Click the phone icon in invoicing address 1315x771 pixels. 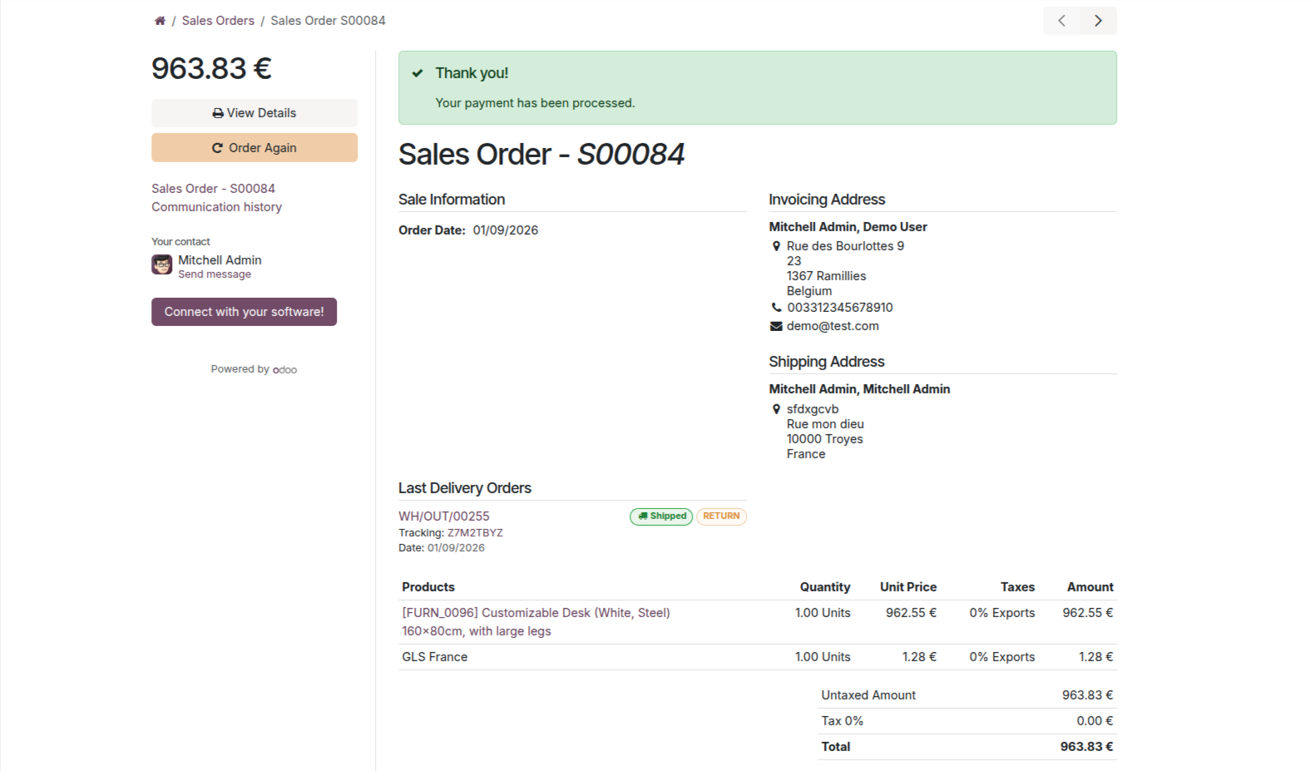point(776,308)
